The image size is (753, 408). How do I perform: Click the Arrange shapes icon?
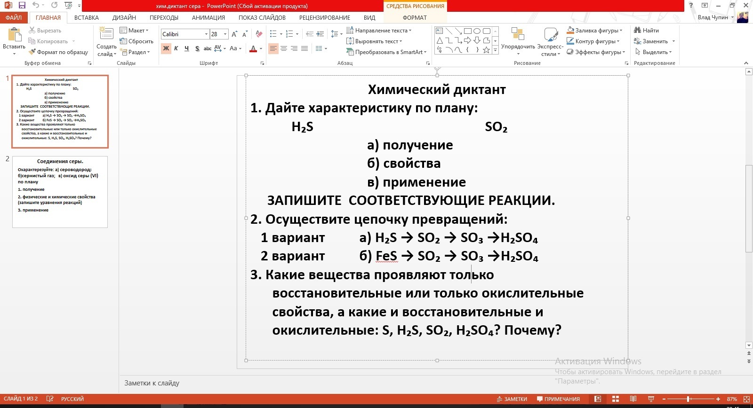point(518,38)
